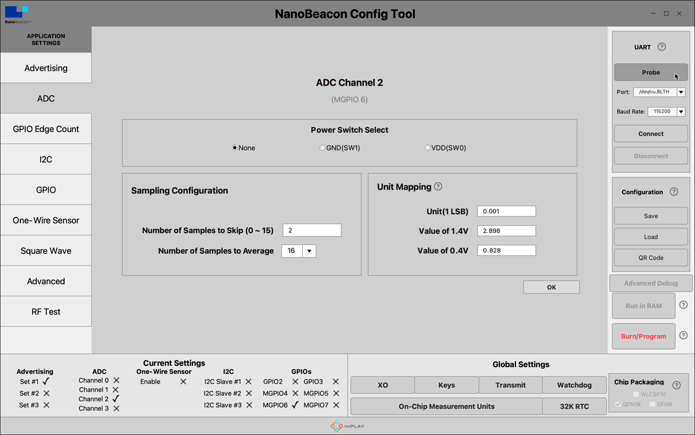The image size is (695, 435).
Task: Open the QR Code button
Action: coord(651,258)
